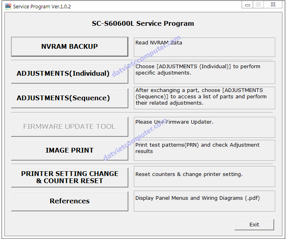Open ADJUSTMENTS(Individual) menu
The image size is (286, 239).
pyautogui.click(x=69, y=74)
